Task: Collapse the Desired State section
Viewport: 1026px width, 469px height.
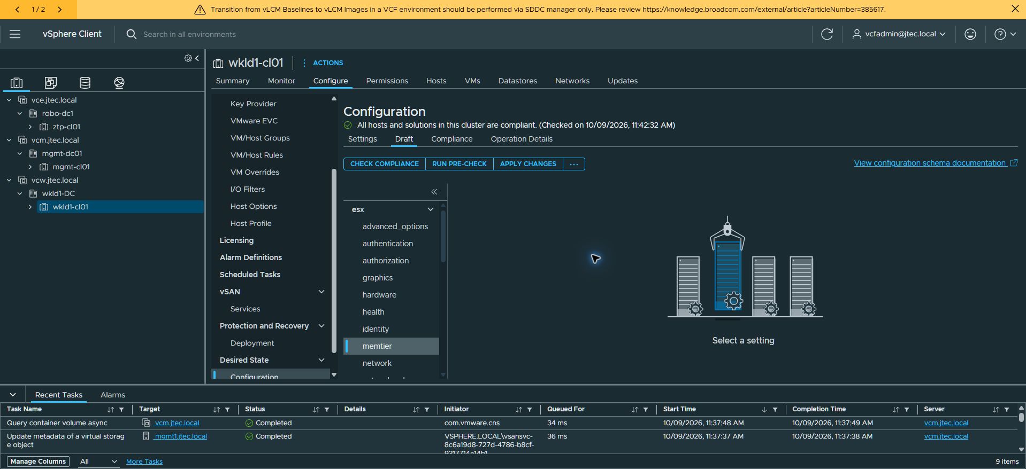Action: coord(321,360)
